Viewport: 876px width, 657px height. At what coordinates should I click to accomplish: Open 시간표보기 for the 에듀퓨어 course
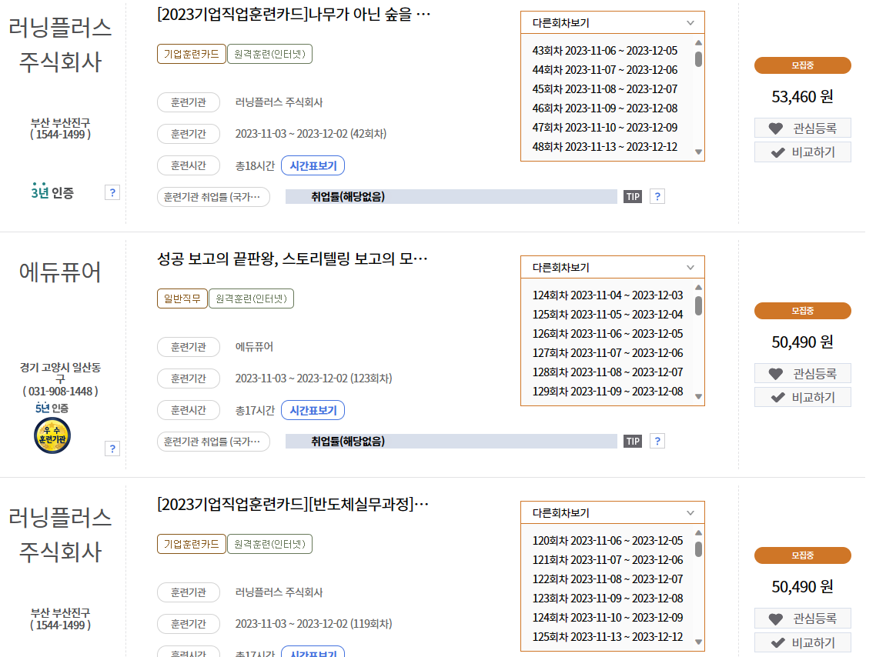click(313, 409)
